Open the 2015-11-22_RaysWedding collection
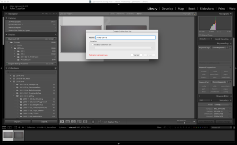This screenshot has height=145, width=237. [x=33, y=99]
